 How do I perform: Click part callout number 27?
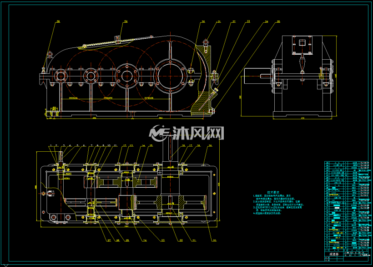coord(109,240)
